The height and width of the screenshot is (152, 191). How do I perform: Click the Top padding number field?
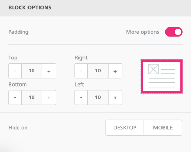pyautogui.click(x=32, y=71)
